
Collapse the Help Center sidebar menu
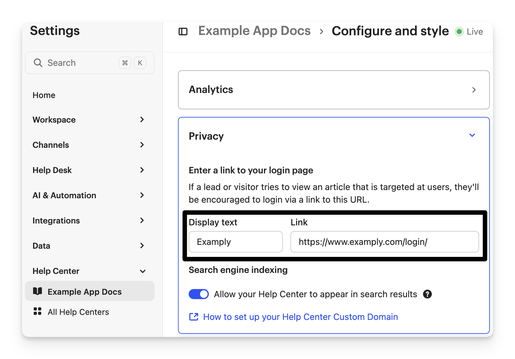pyautogui.click(x=143, y=271)
